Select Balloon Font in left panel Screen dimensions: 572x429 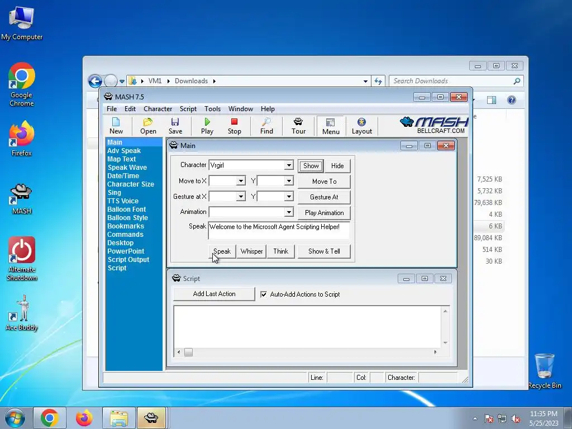[127, 209]
